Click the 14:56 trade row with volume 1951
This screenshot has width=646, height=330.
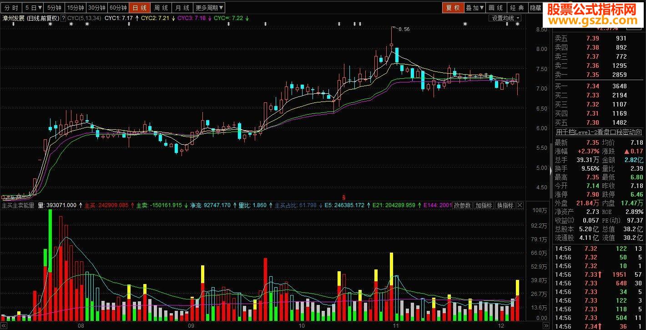599,274
